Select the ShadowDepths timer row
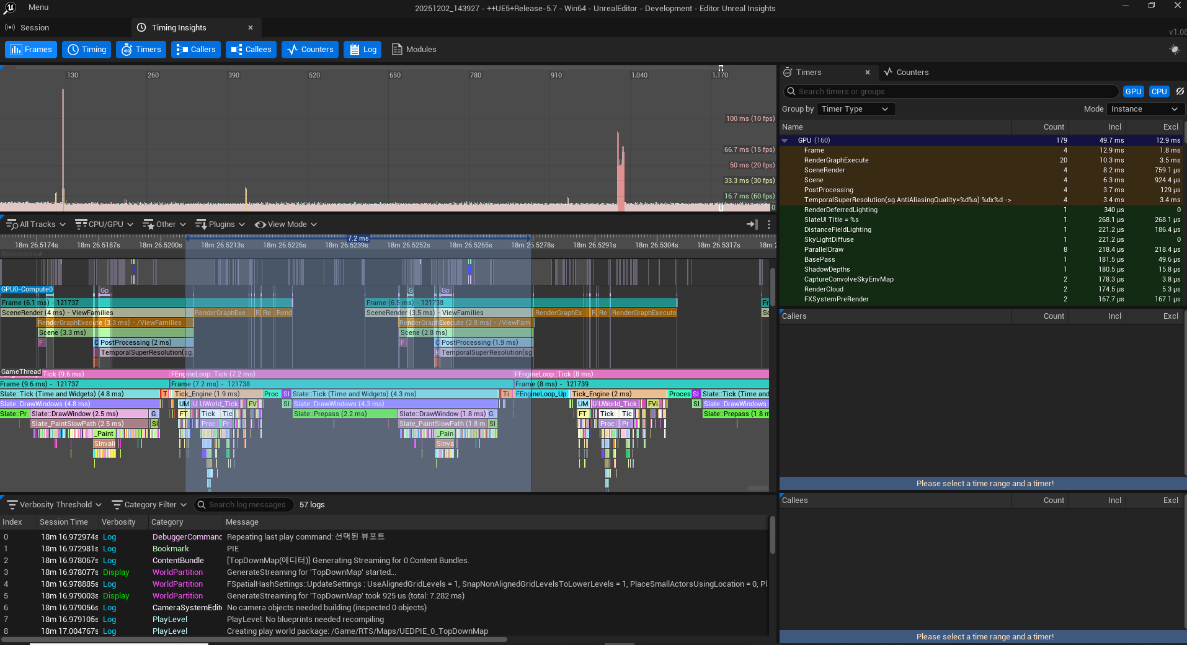 (x=981, y=270)
